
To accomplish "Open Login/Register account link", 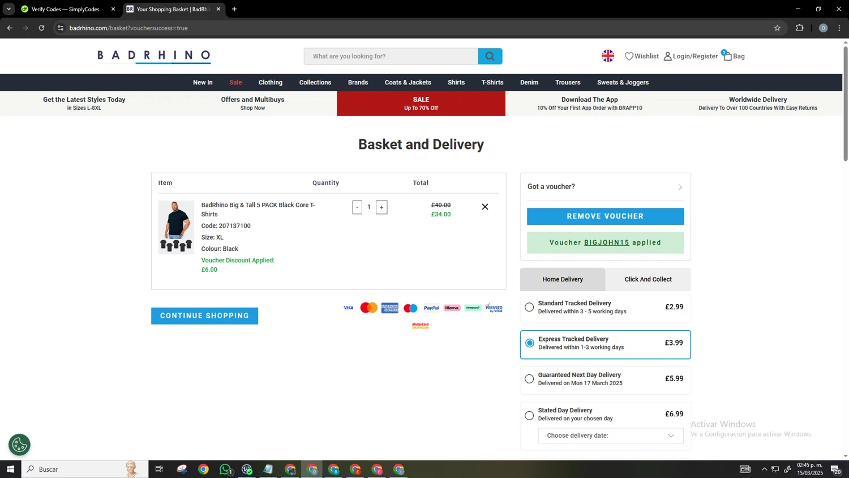I will pyautogui.click(x=690, y=56).
